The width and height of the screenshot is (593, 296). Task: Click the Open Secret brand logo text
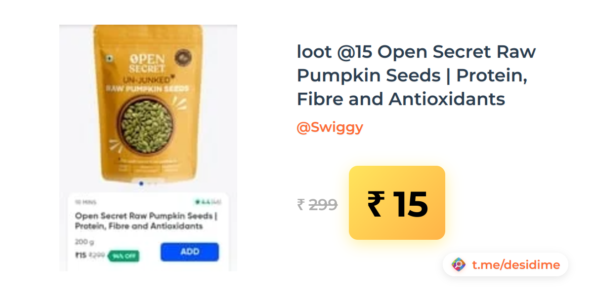pos(148,62)
